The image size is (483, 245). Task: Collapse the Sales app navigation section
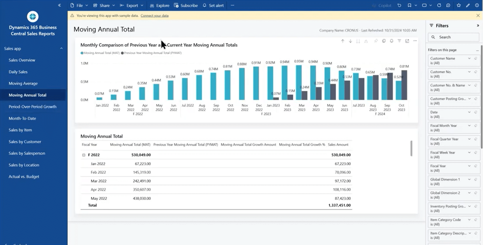[61, 48]
